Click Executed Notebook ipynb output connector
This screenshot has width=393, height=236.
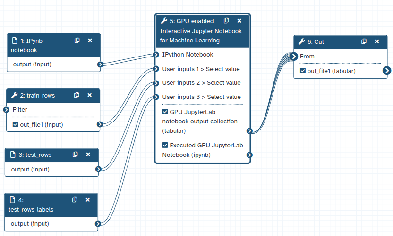[249, 155]
